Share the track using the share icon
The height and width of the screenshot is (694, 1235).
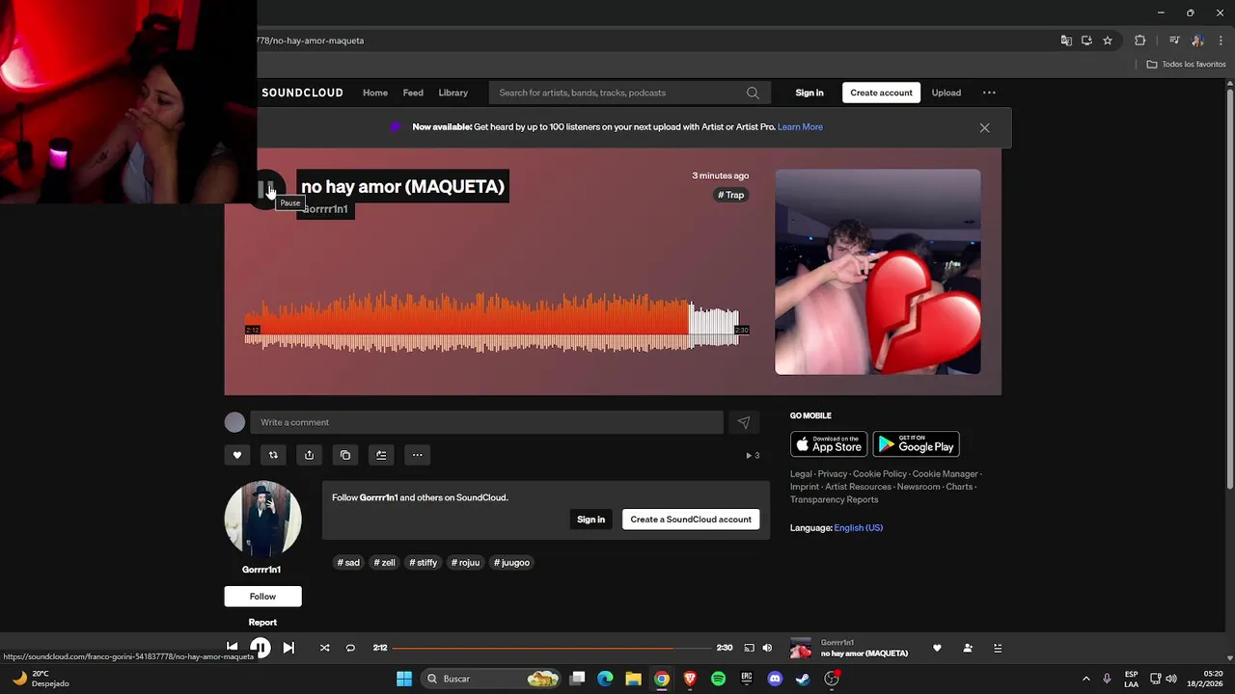[309, 455]
